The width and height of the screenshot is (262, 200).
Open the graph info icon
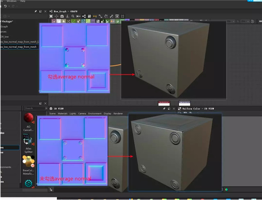coord(67,16)
